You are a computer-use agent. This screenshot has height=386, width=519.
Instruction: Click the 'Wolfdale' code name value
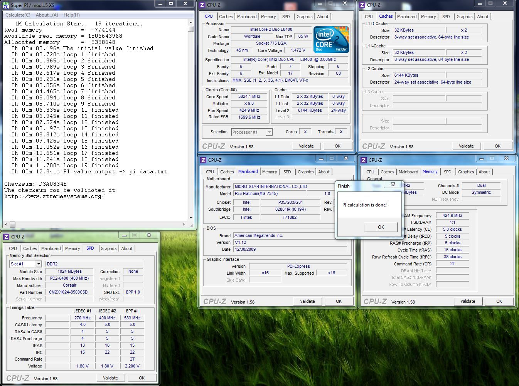(x=252, y=36)
